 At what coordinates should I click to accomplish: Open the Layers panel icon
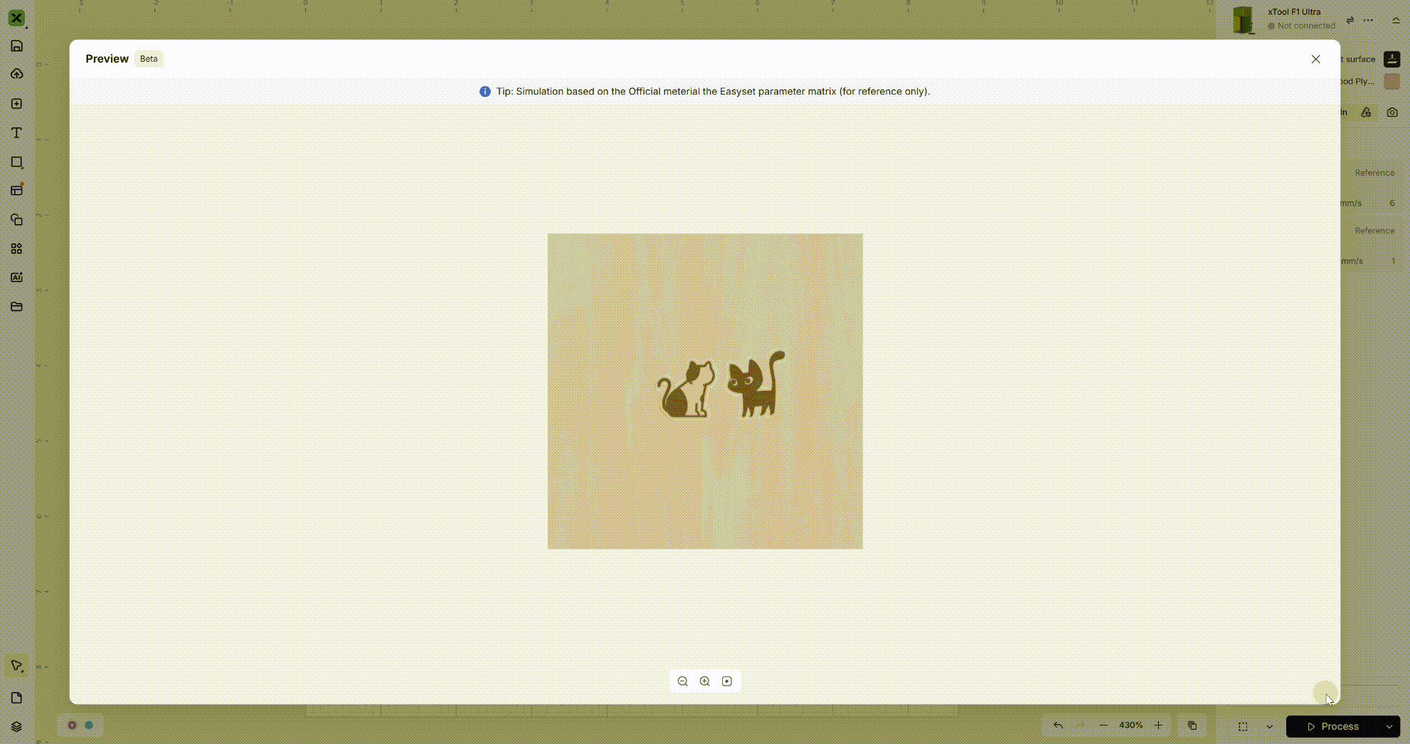pyautogui.click(x=16, y=727)
